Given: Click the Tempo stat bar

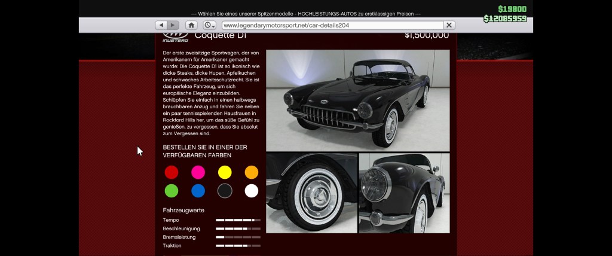Looking at the screenshot, I should tap(238, 220).
